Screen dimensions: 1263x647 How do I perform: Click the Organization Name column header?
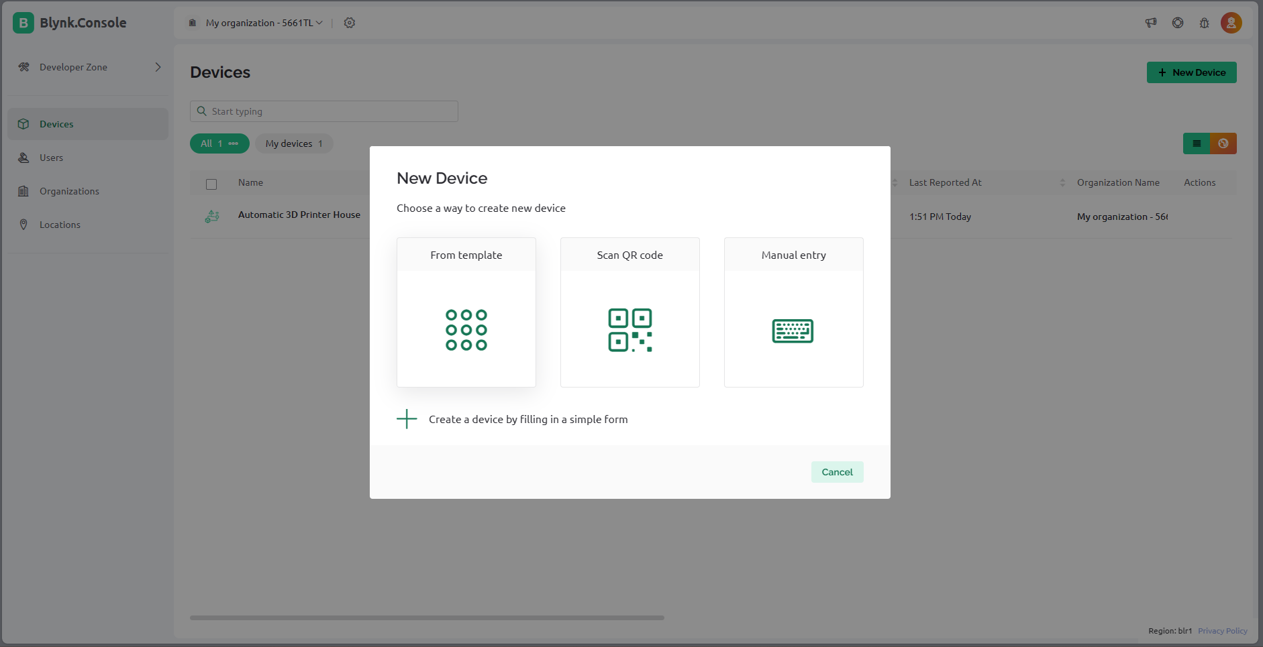click(1118, 182)
